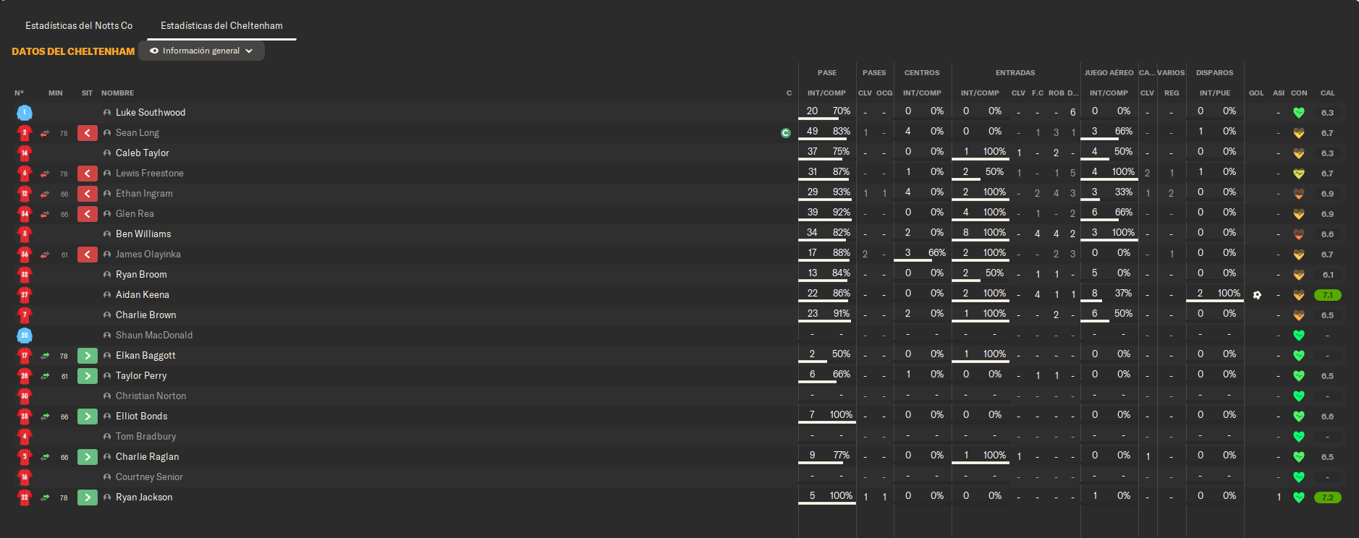Click the JUEGO AÉREO column group header
1359x538 pixels.
click(x=1109, y=73)
